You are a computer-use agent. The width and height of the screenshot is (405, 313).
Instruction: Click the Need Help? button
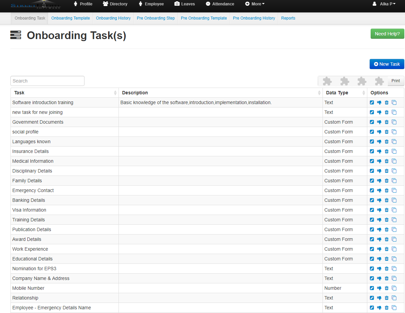(x=387, y=34)
